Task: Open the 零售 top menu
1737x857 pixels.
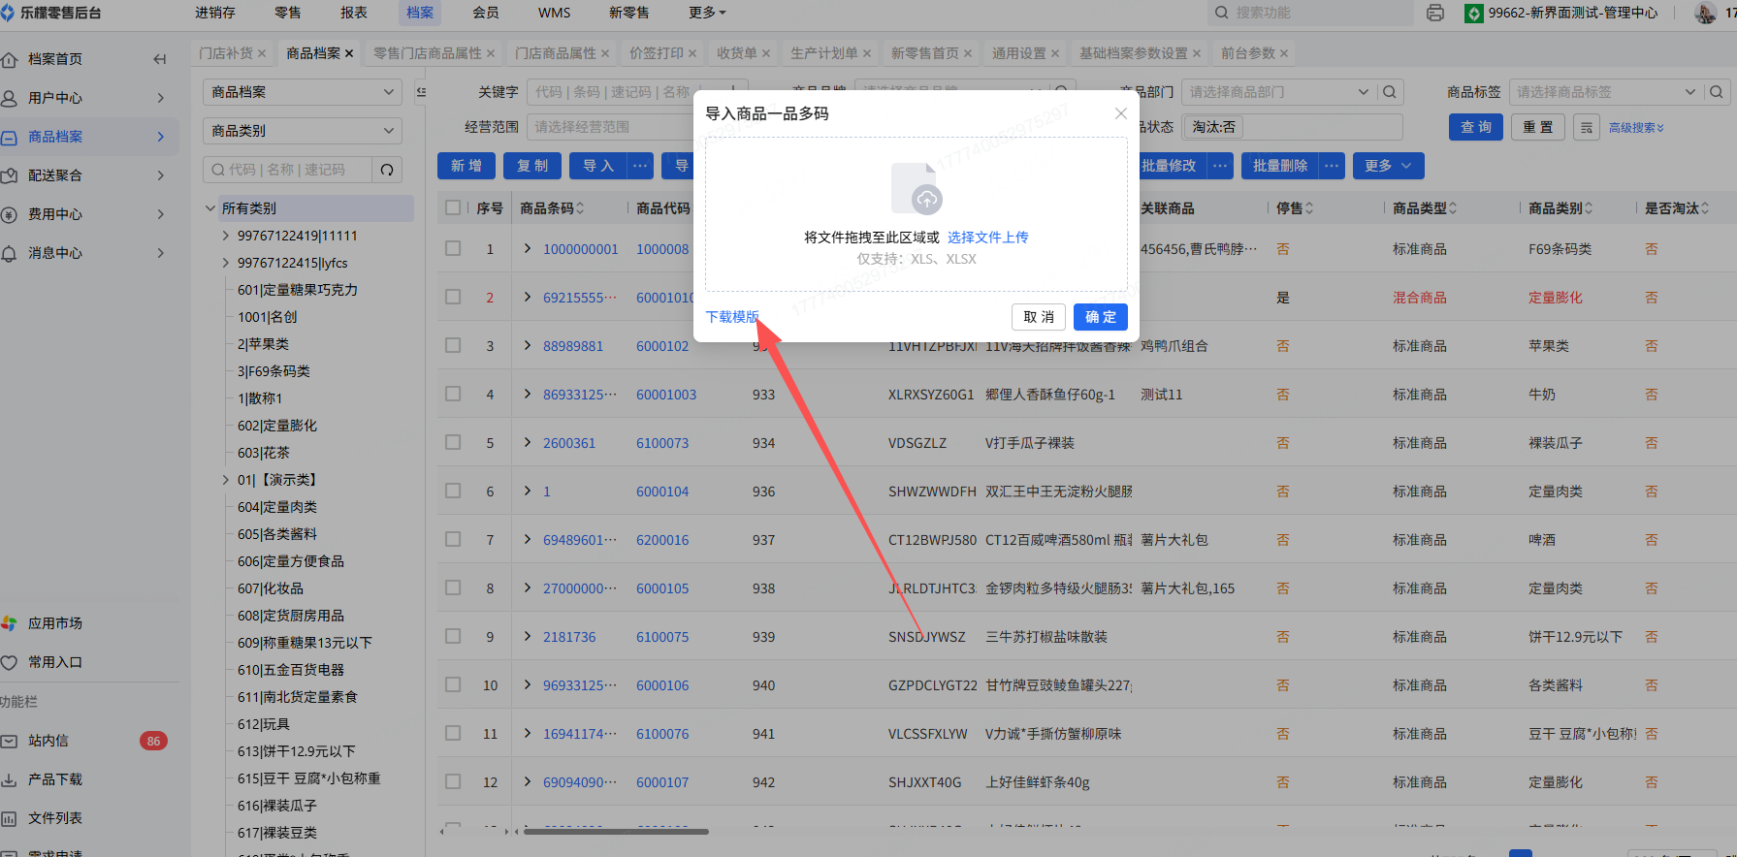Action: (288, 13)
